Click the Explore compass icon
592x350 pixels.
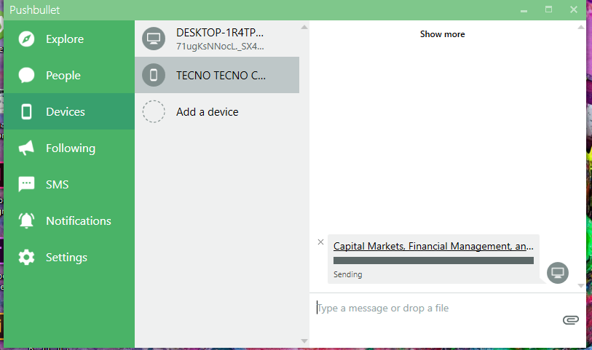[26, 39]
